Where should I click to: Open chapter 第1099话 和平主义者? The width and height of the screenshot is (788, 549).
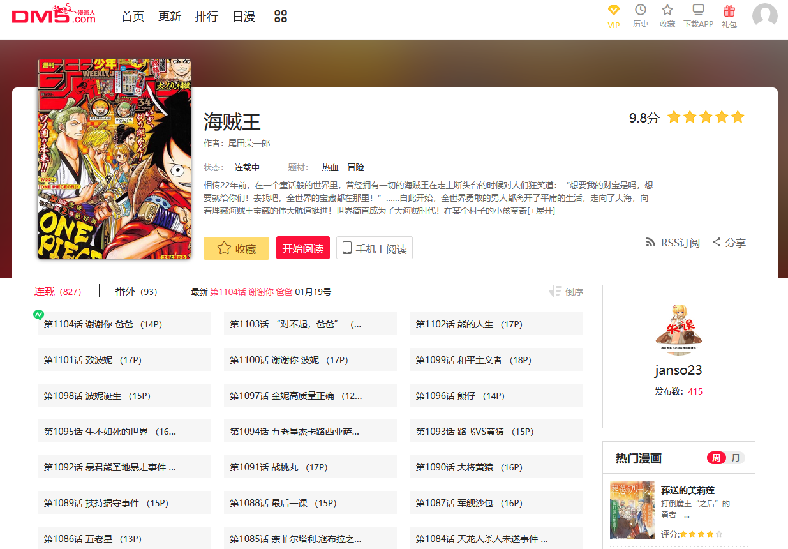[x=496, y=359]
